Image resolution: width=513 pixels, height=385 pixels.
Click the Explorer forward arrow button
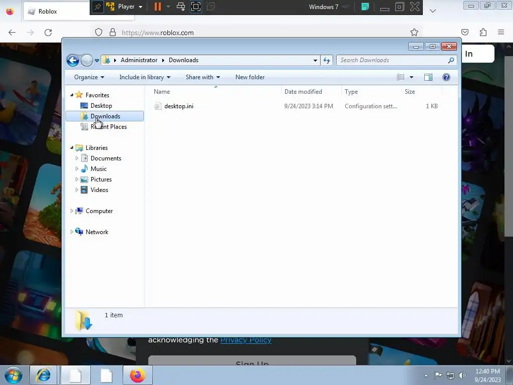(x=87, y=60)
